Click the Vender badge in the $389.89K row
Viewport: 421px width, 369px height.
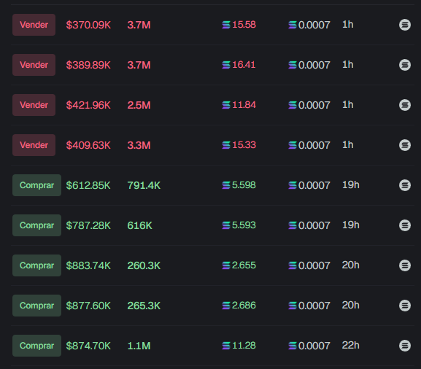pos(34,65)
